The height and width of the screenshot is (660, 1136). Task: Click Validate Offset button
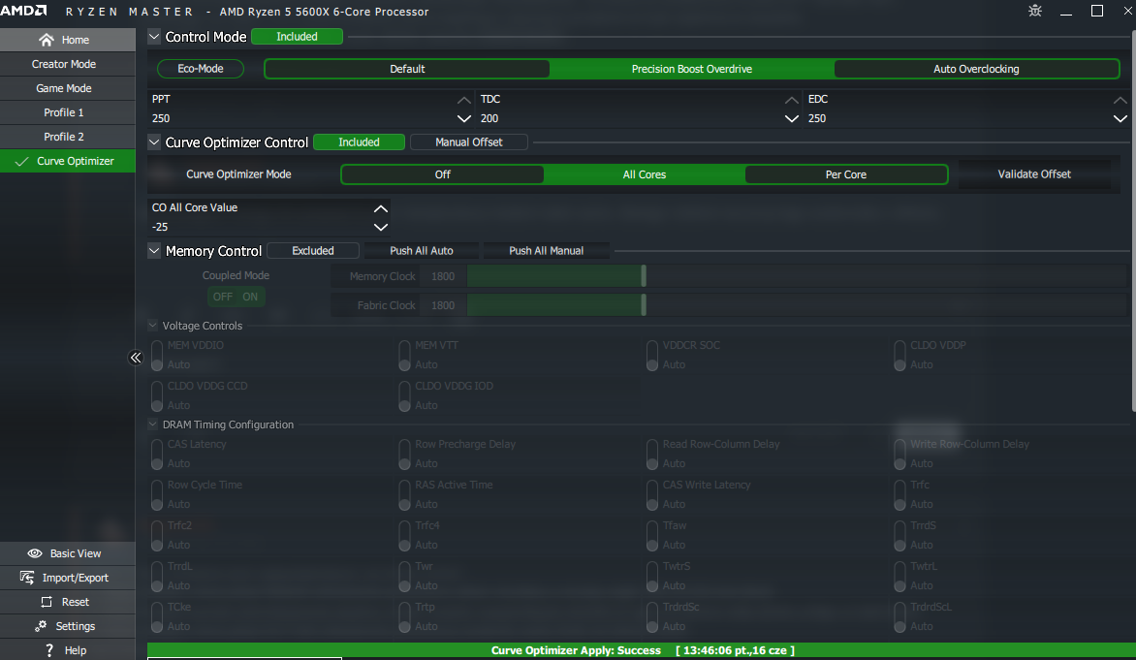point(1034,174)
